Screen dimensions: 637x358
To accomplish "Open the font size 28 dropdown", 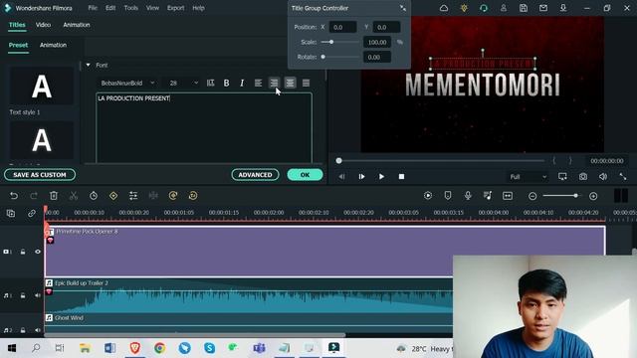I will pyautogui.click(x=183, y=83).
